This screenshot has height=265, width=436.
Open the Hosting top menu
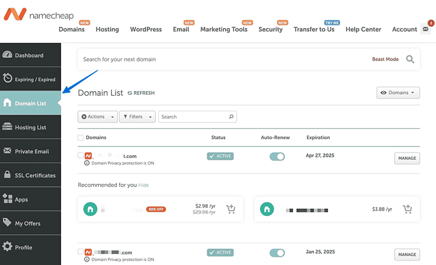(107, 29)
